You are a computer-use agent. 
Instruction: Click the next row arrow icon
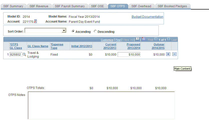click(168, 39)
